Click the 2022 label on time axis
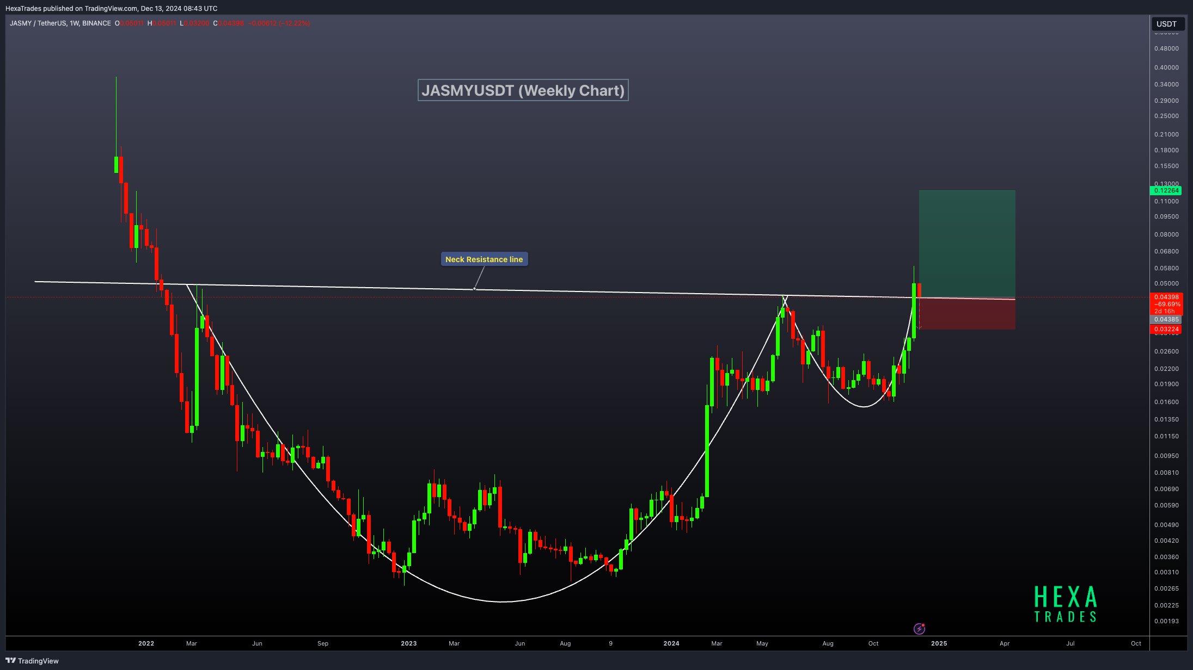The height and width of the screenshot is (670, 1193). (x=146, y=643)
